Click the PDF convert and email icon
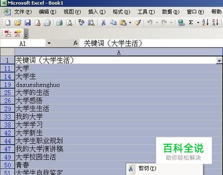The width and height of the screenshot is (223, 175). (18, 33)
